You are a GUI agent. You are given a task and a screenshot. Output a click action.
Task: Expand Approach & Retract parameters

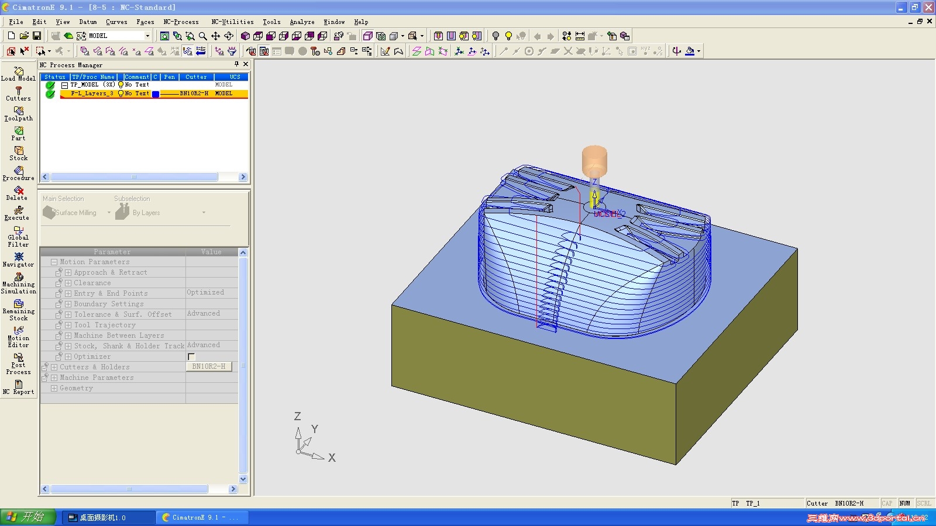tap(68, 273)
